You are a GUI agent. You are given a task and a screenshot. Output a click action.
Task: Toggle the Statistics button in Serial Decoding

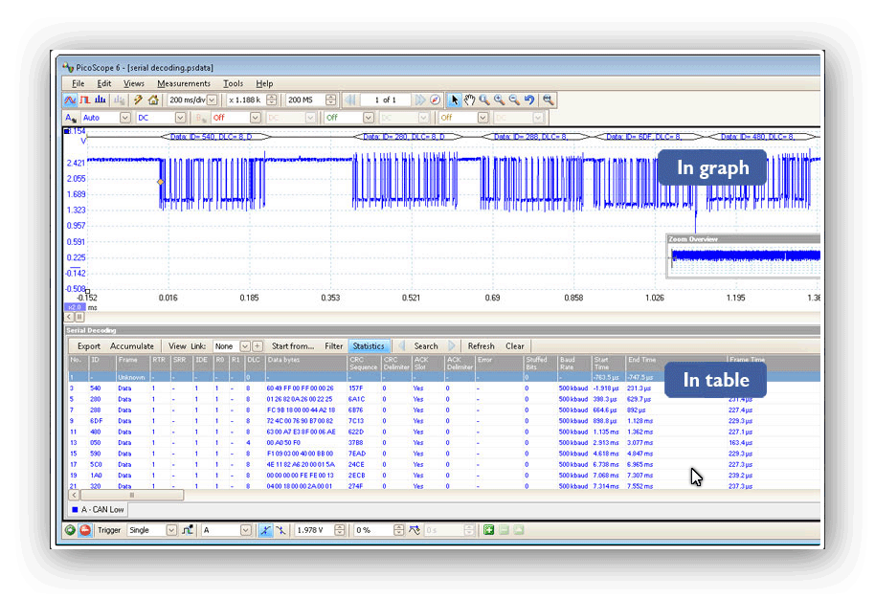368,346
